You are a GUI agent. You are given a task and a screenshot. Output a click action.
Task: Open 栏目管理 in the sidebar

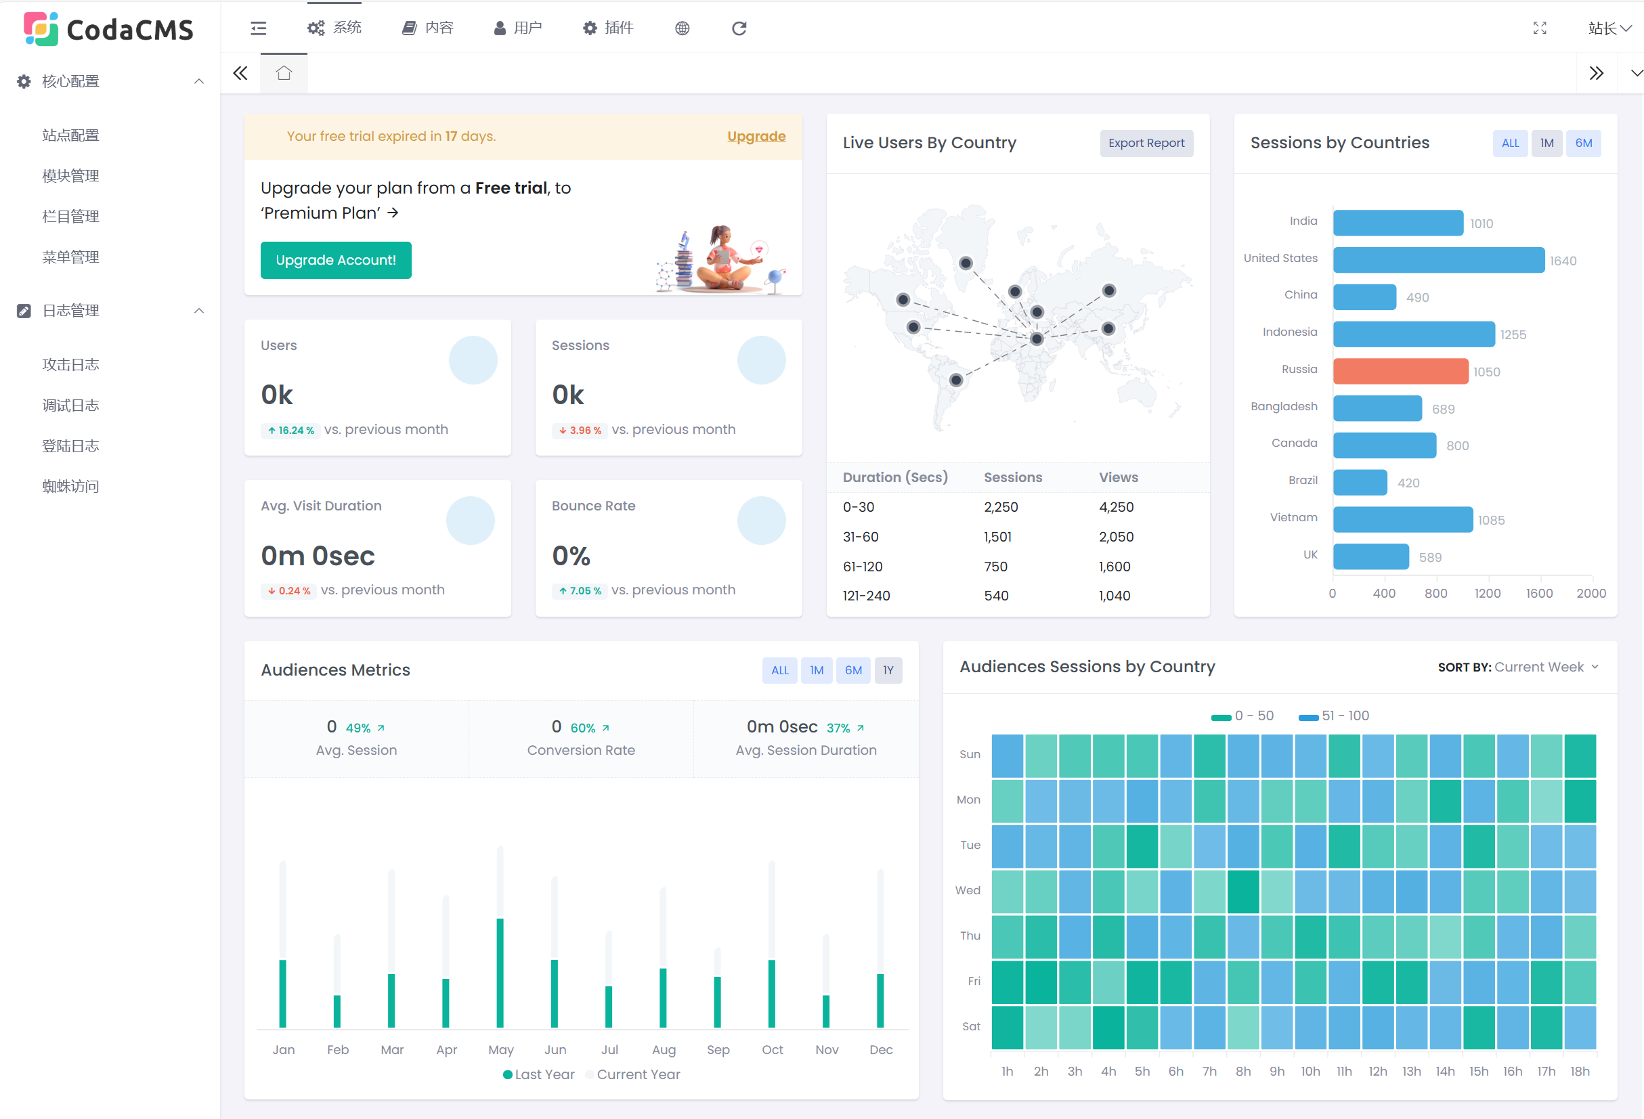[70, 217]
